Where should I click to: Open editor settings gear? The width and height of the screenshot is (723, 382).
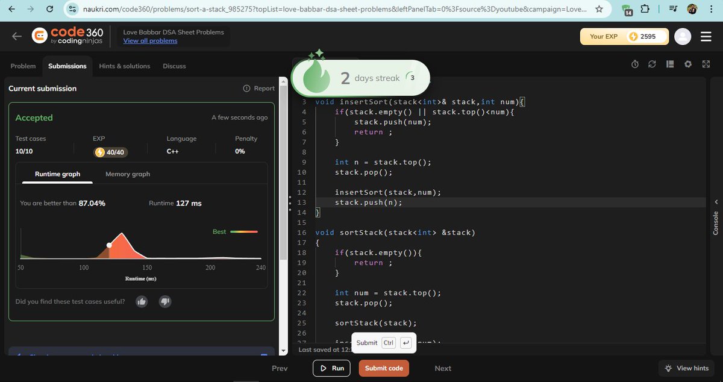pos(688,64)
